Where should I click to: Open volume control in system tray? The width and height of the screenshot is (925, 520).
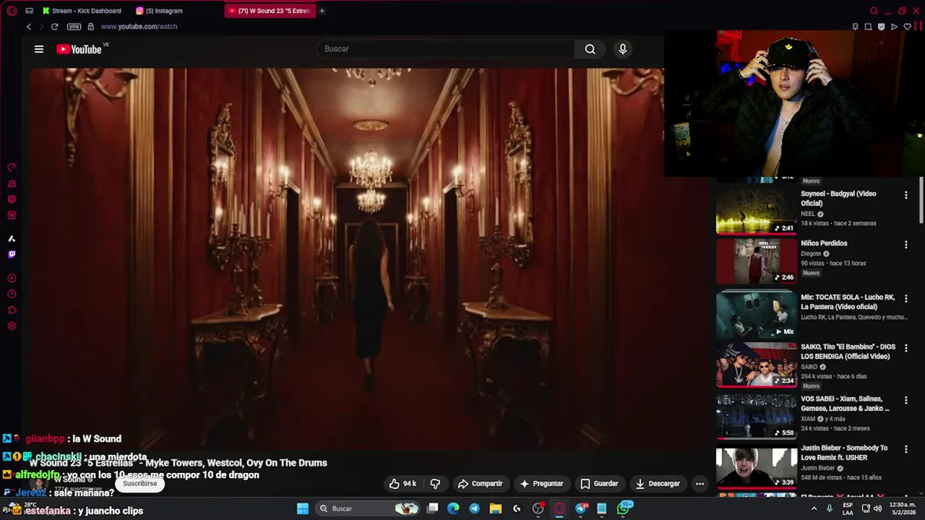coord(878,508)
